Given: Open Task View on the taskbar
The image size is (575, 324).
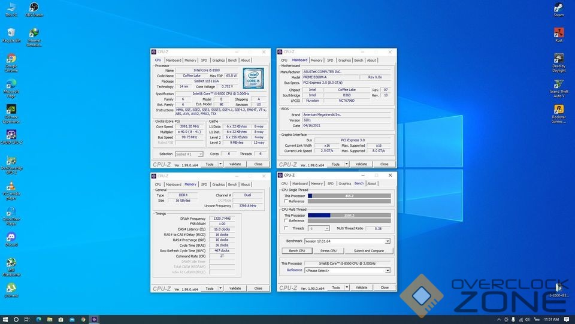Looking at the screenshot, I should pos(27,319).
